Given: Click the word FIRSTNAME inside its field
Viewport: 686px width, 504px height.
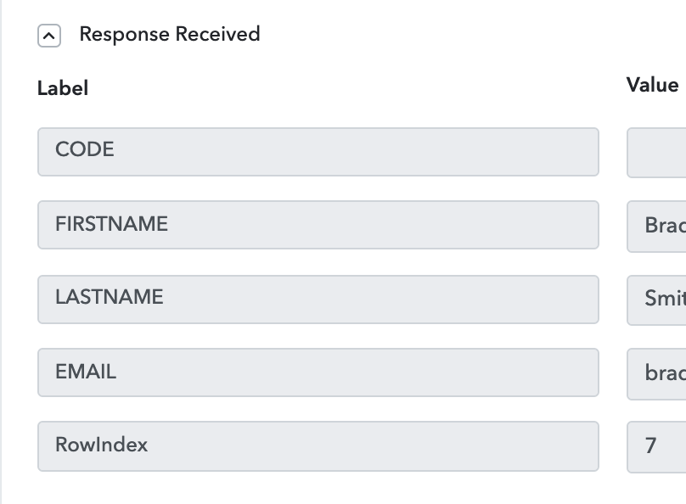Looking at the screenshot, I should coord(111,224).
